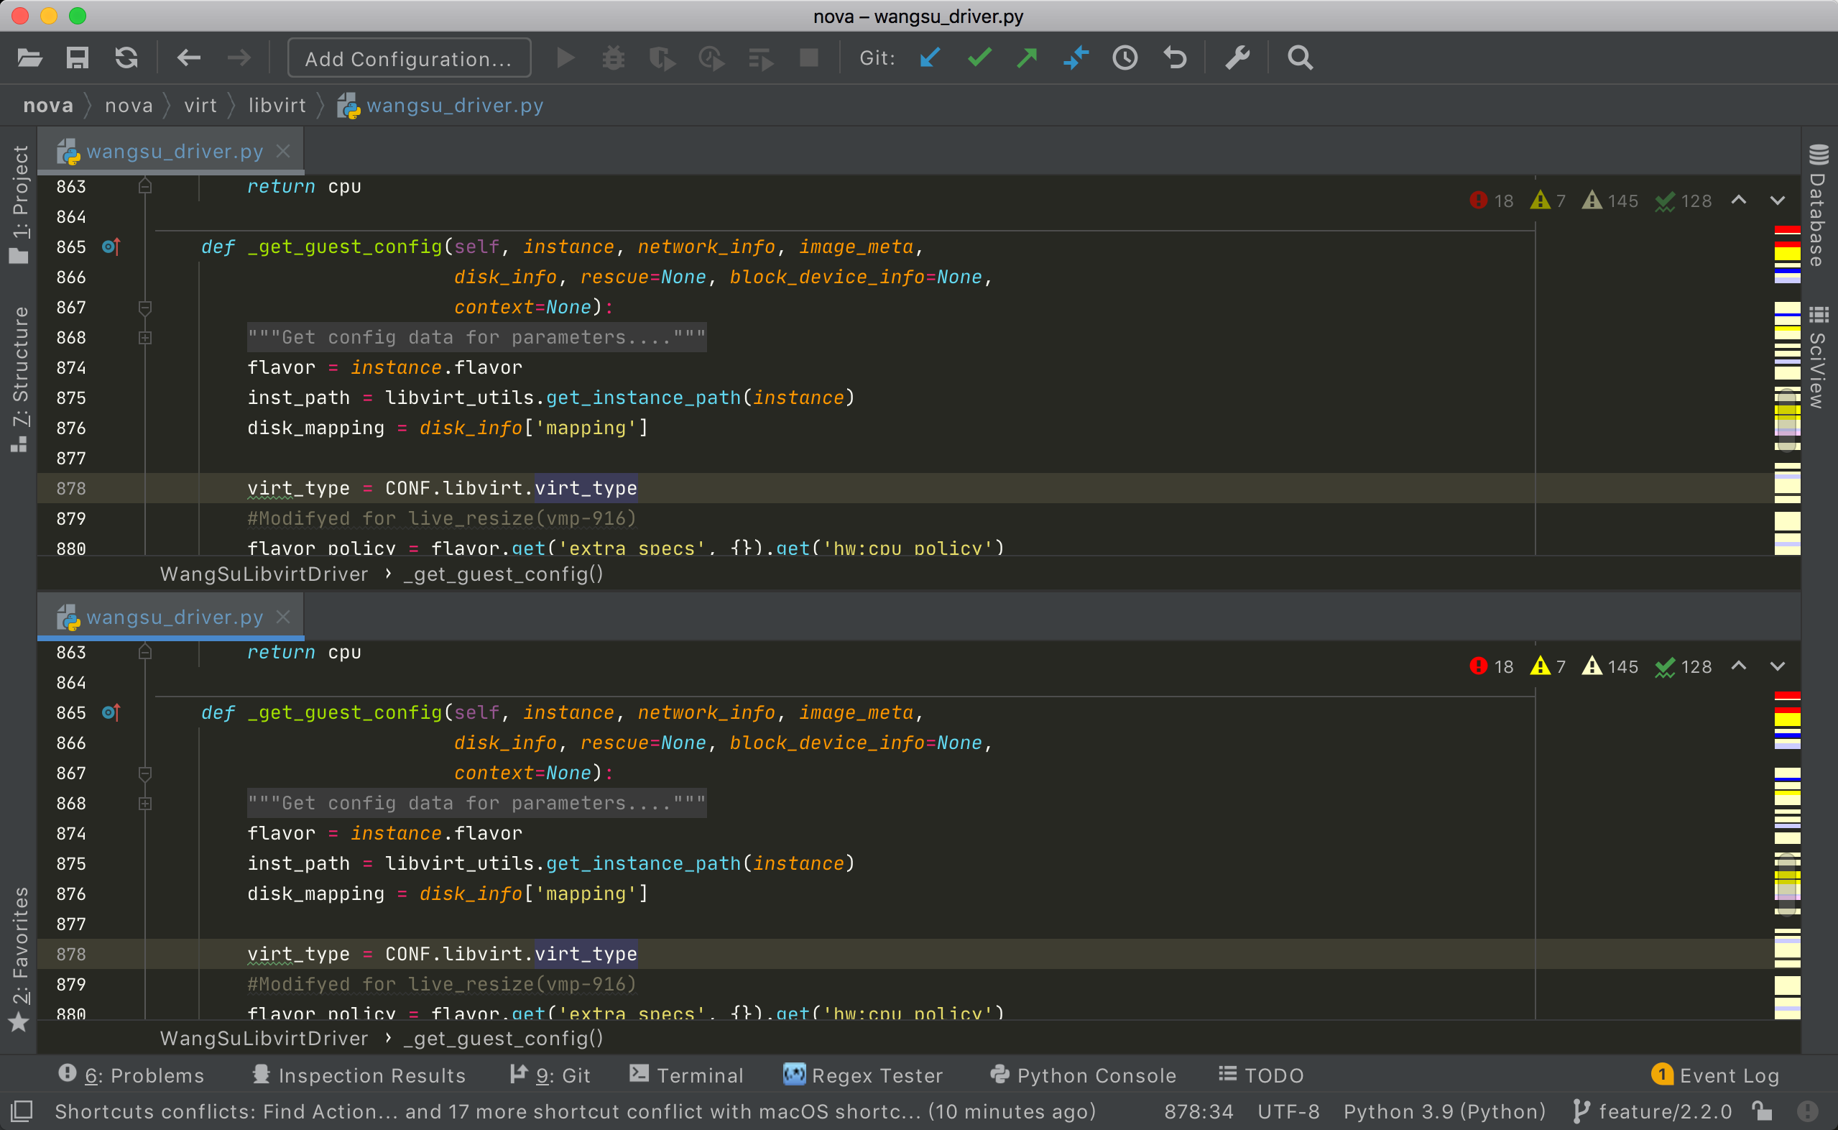Open settings wrench icon in toolbar
Screen dimensions: 1838x1130
click(x=1237, y=58)
